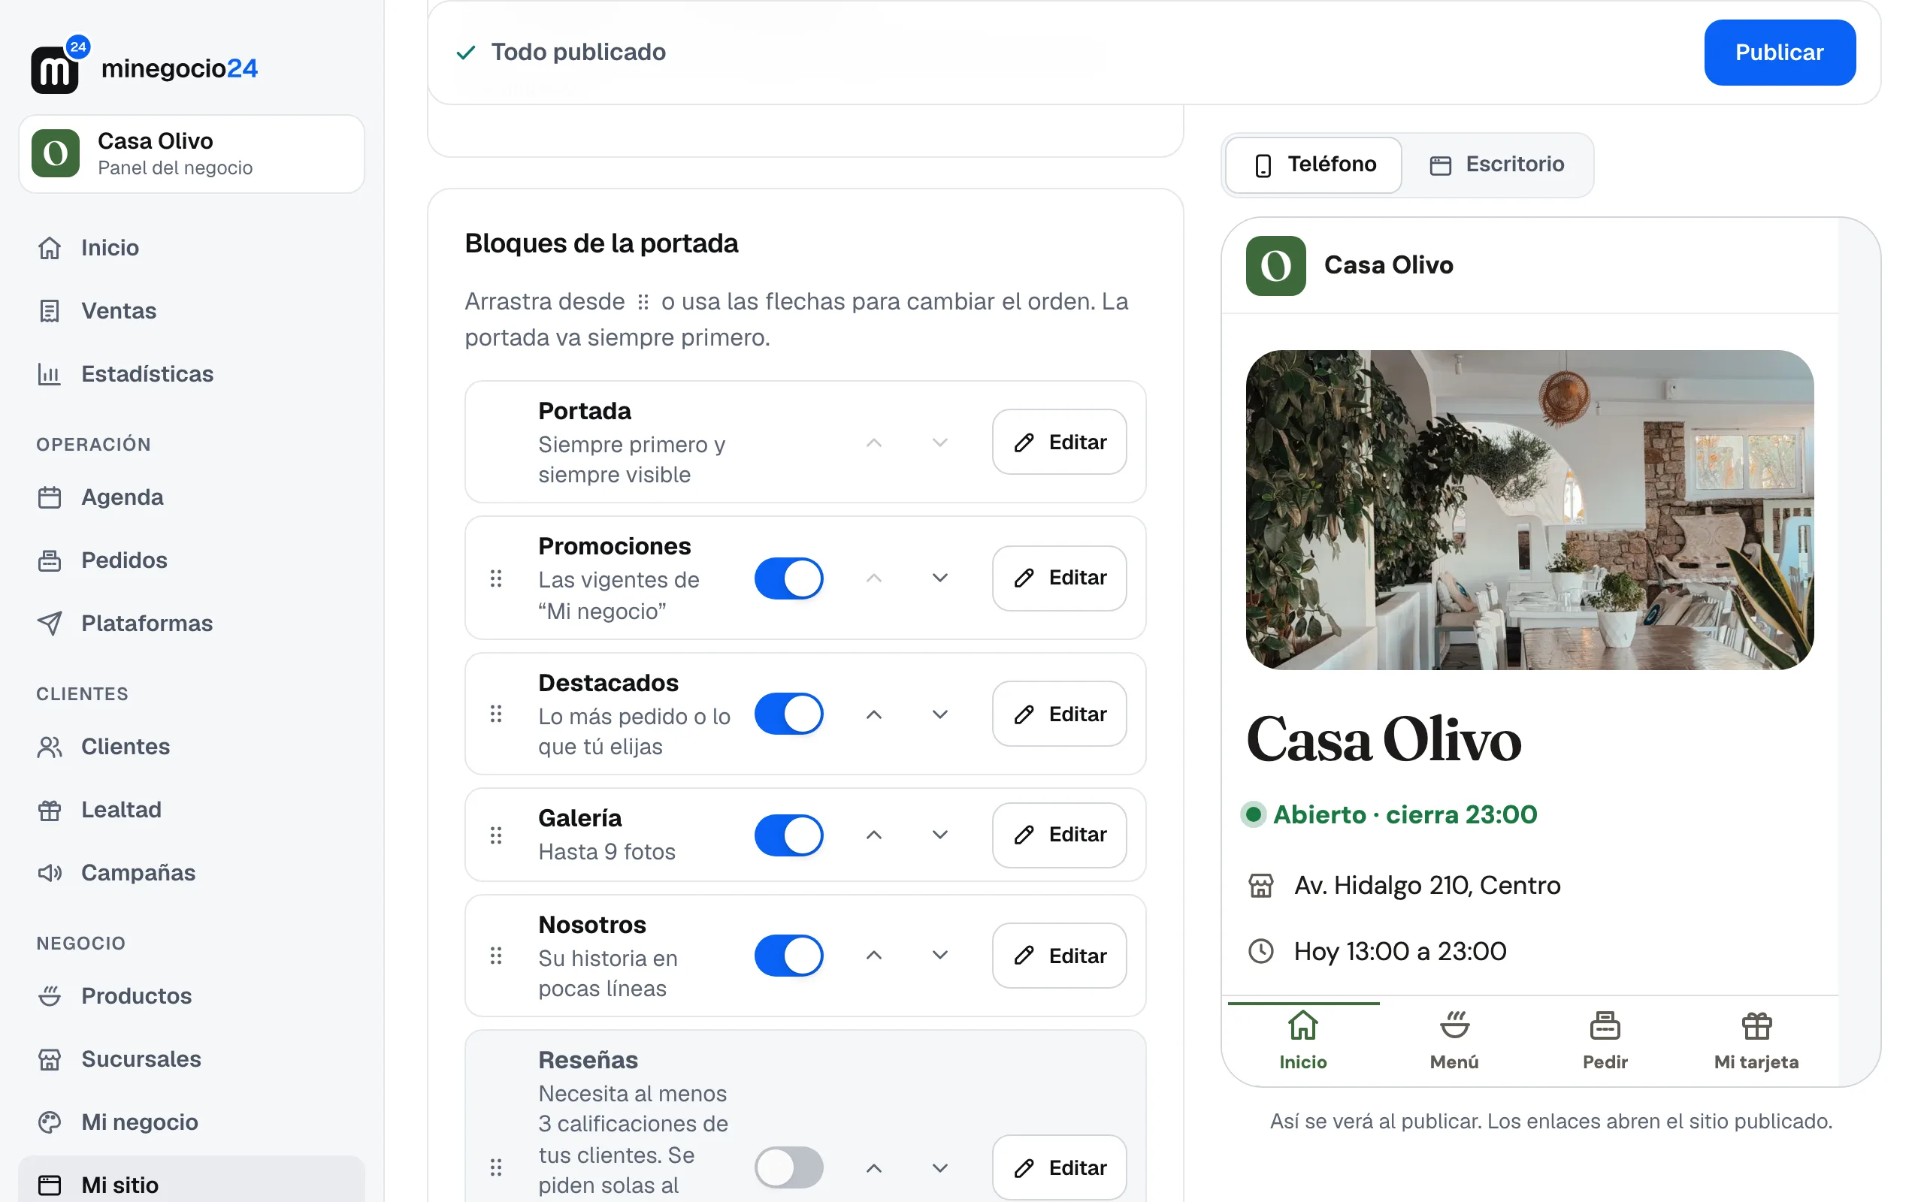This screenshot has height=1202, width=1924.
Task: Open the Ventas section
Action: coord(191,311)
